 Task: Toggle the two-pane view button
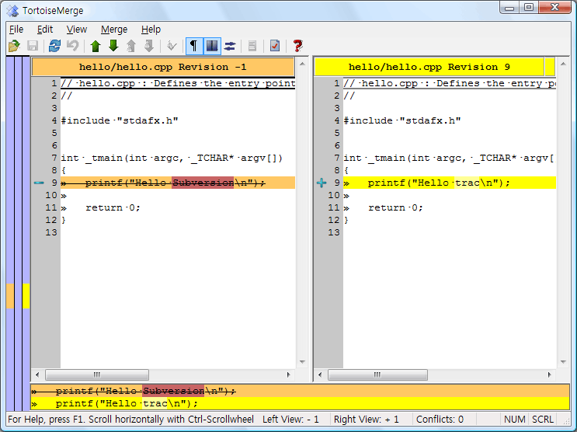[212, 46]
